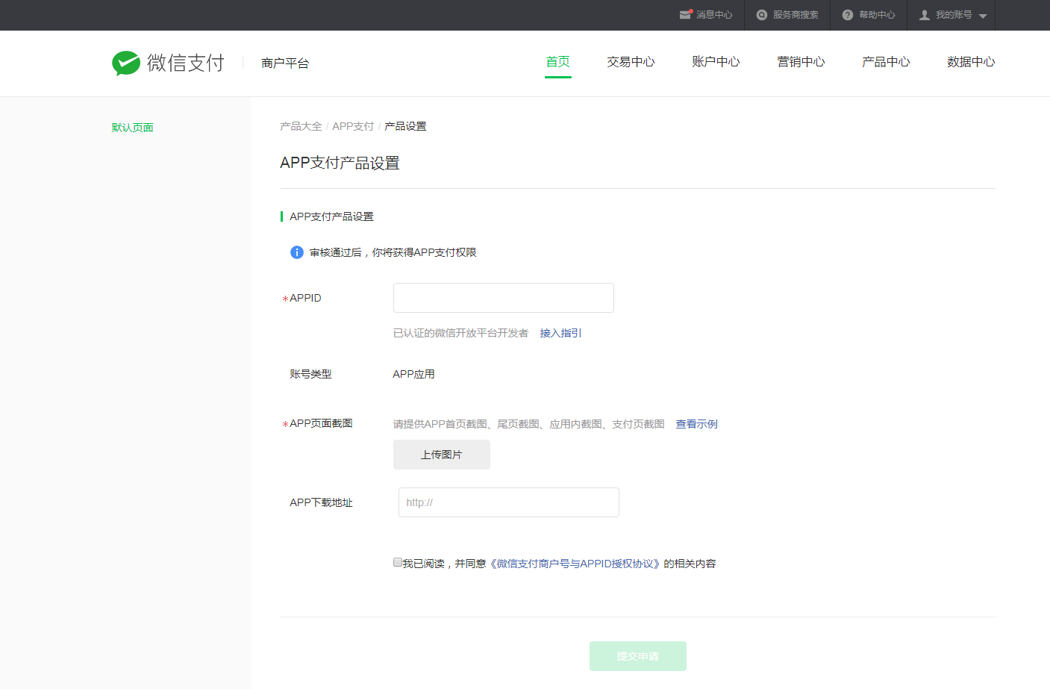Open 服务商搜索 in the top bar

click(x=796, y=15)
